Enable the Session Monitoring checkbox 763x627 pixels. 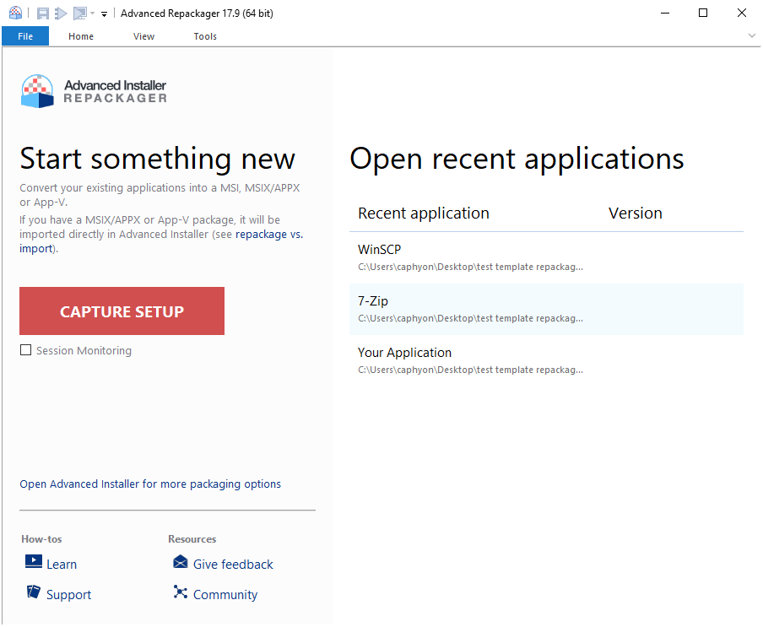coord(26,350)
